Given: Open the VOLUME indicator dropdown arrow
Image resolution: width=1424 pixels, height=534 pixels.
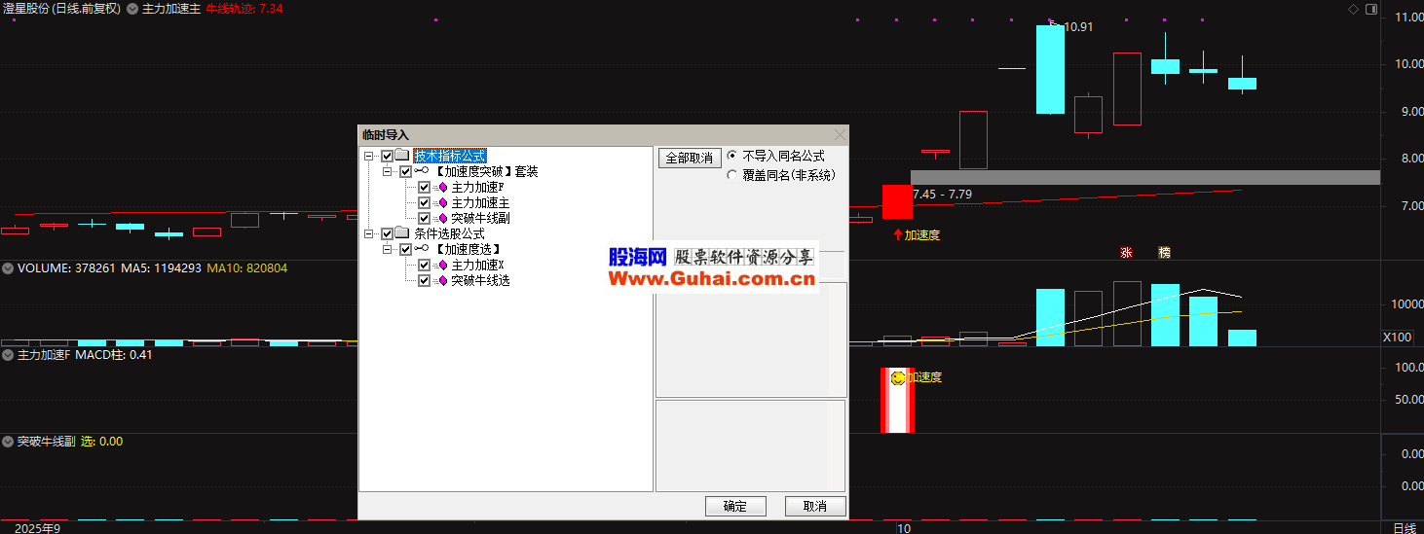Looking at the screenshot, I should (x=8, y=268).
